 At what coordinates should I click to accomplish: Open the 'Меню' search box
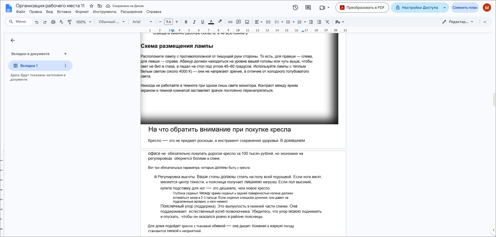(x=19, y=22)
